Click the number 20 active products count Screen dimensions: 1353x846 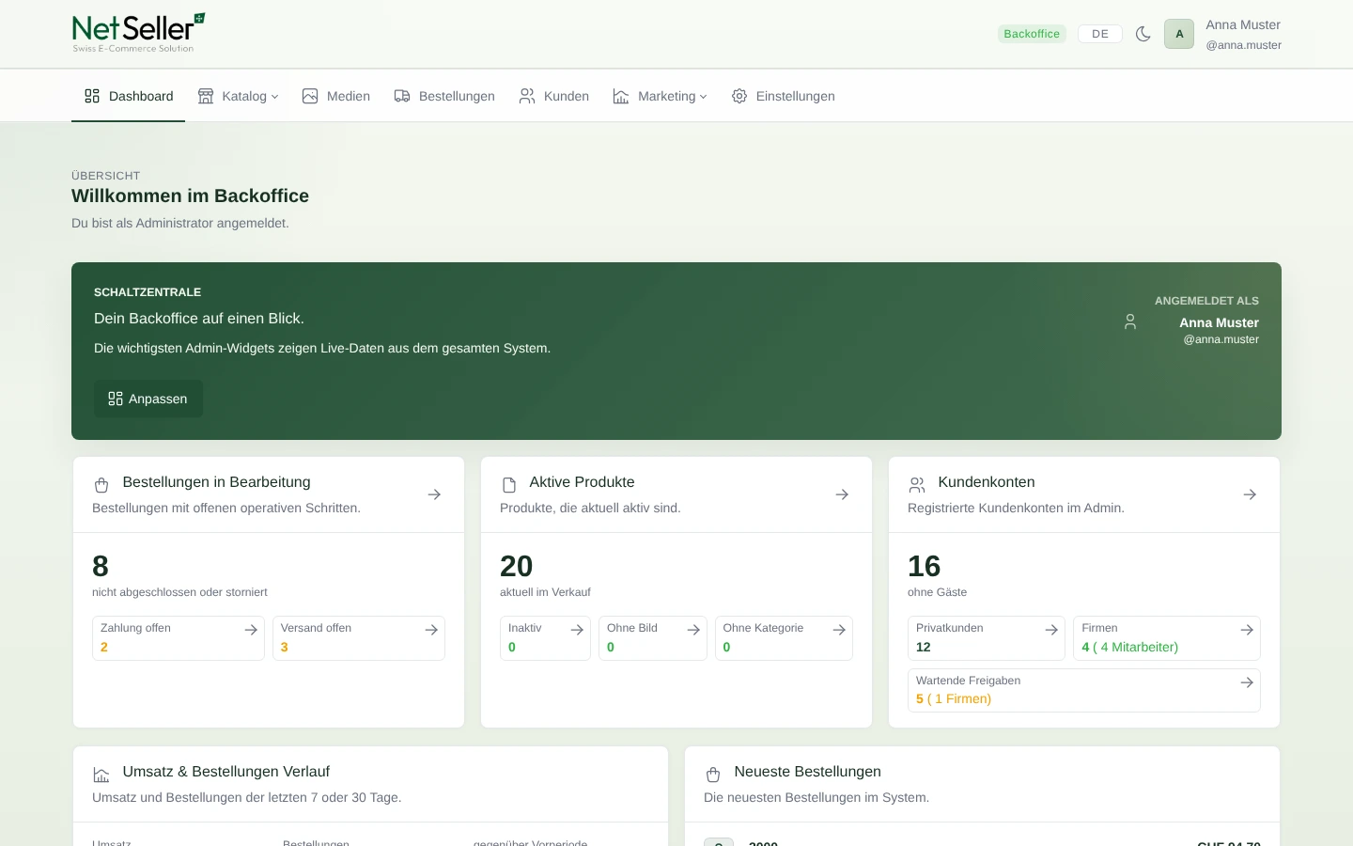[x=517, y=566]
